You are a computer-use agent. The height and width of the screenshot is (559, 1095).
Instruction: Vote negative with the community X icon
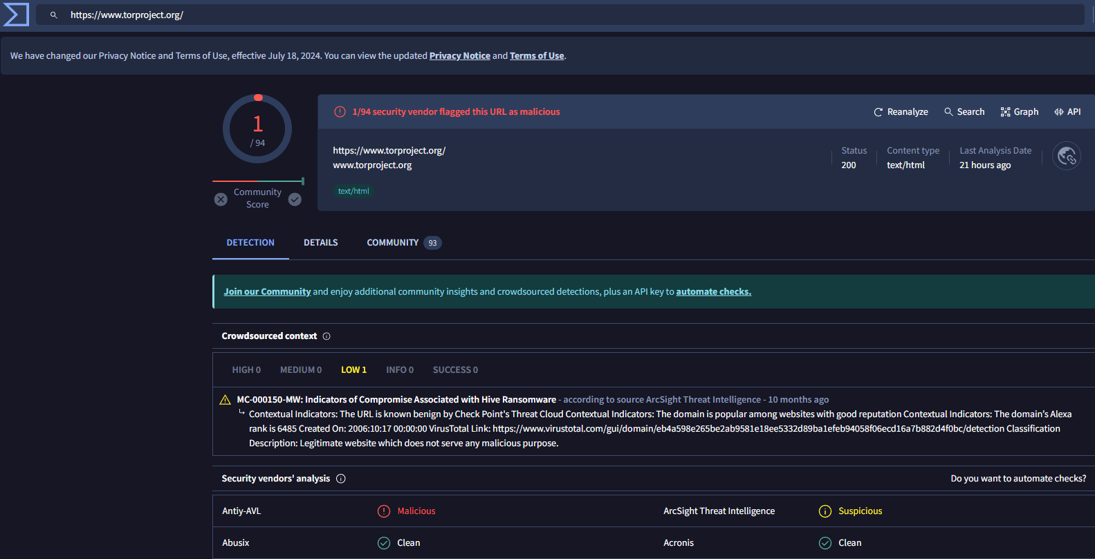[x=221, y=199]
